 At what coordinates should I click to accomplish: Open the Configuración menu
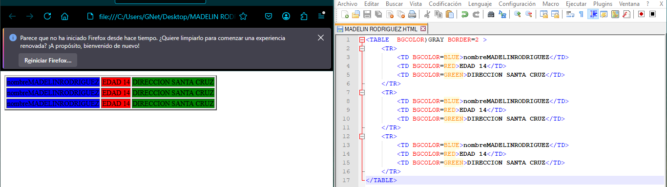tap(517, 3)
